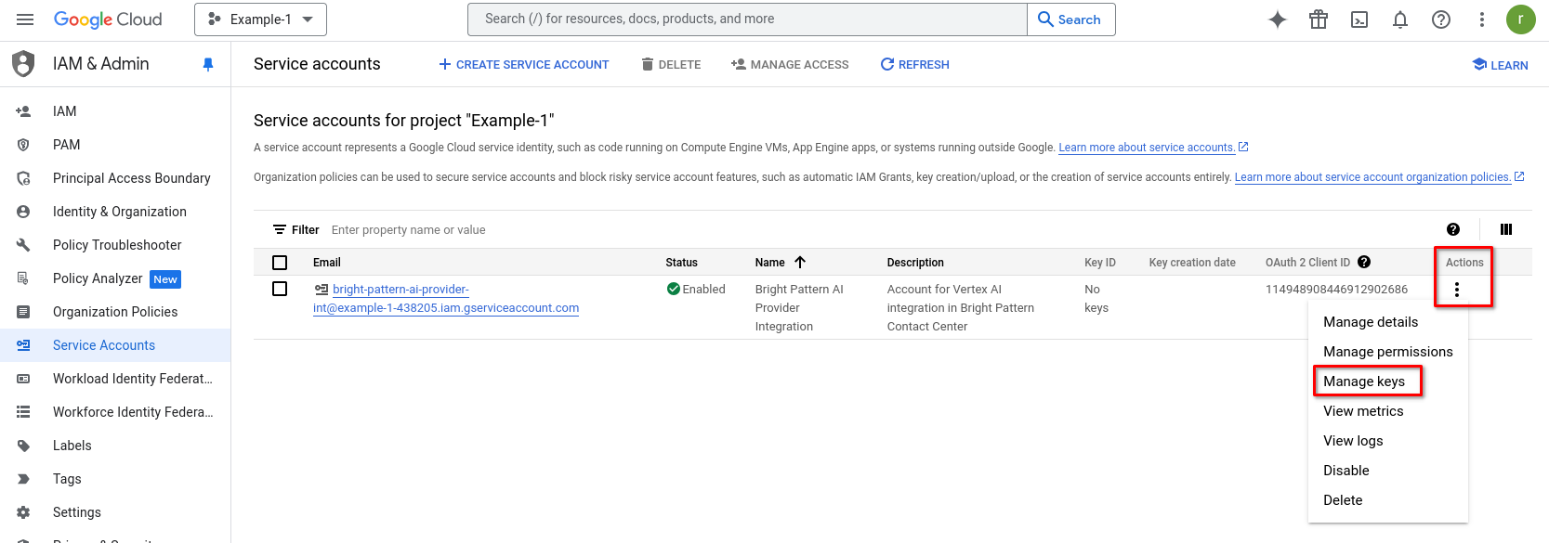
Task: Open bright-pattern-ai-provider service account email link
Action: click(x=446, y=299)
